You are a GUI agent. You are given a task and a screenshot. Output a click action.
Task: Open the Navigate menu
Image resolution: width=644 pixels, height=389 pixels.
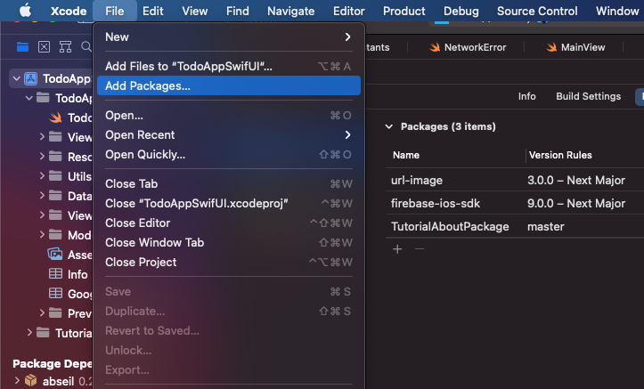[290, 11]
